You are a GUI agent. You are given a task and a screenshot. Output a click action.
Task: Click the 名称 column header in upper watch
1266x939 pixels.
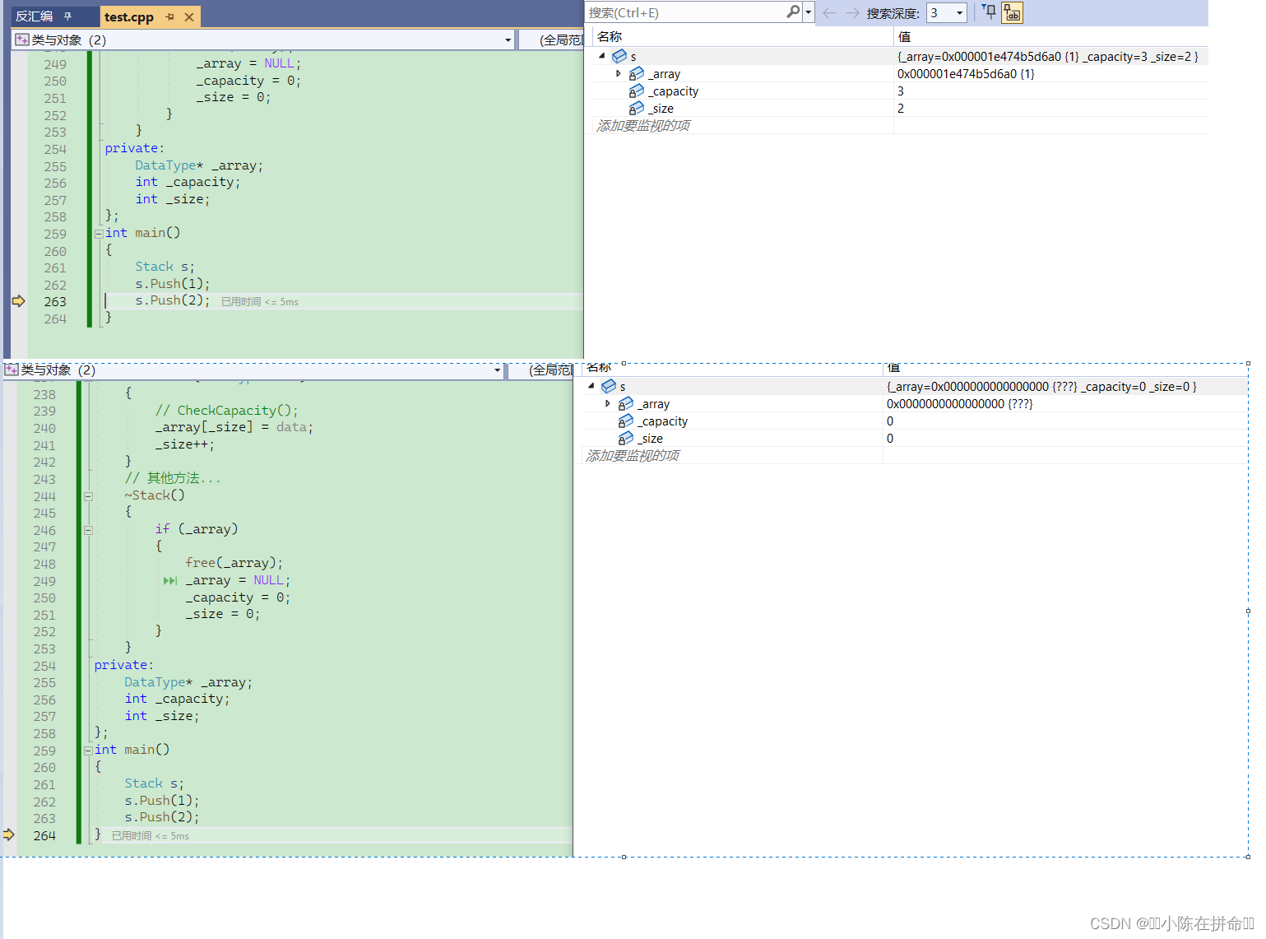[x=610, y=36]
